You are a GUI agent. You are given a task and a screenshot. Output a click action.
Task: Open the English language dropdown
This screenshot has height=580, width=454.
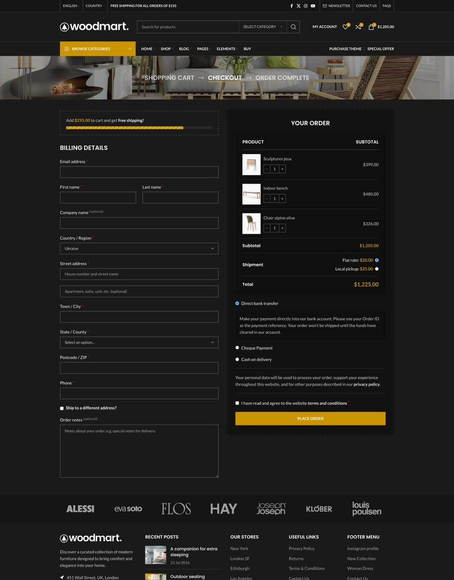[x=71, y=6]
